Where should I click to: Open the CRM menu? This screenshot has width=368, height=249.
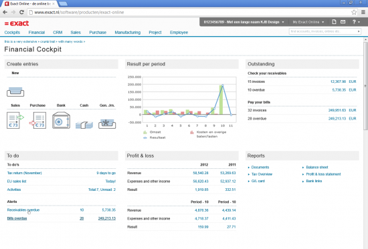[x=58, y=32]
